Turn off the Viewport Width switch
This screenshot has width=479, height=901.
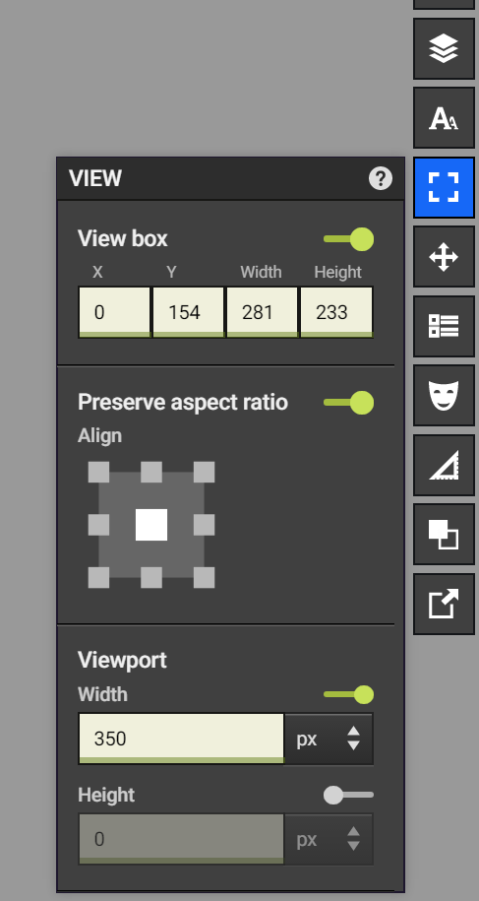point(349,695)
